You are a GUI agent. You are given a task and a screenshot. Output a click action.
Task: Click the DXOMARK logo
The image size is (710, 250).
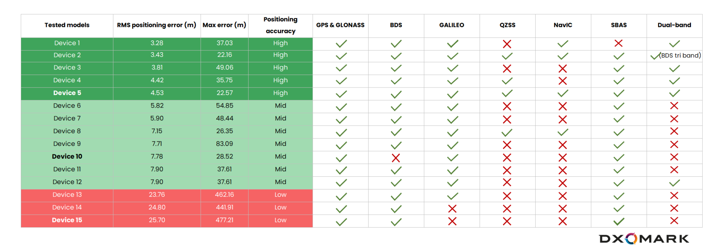[x=644, y=239]
